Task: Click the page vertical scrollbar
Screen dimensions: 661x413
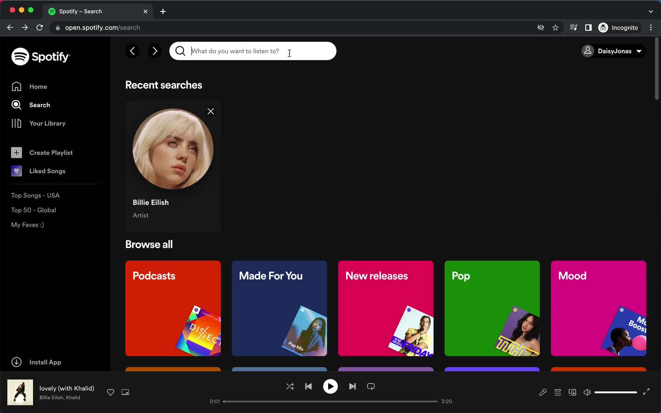Action: (x=657, y=69)
